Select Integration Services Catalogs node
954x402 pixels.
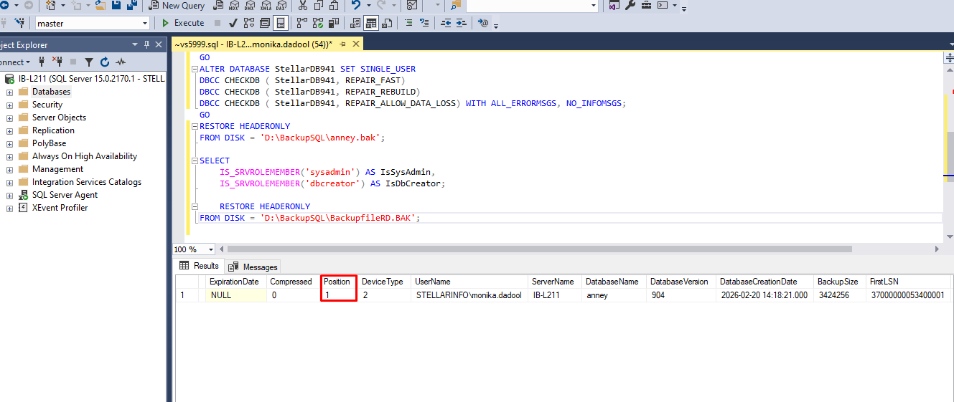[x=87, y=182]
